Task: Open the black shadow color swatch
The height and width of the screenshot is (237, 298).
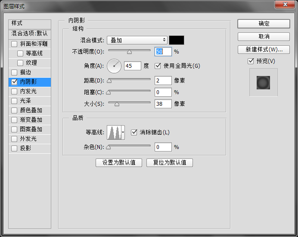Action: (177, 40)
